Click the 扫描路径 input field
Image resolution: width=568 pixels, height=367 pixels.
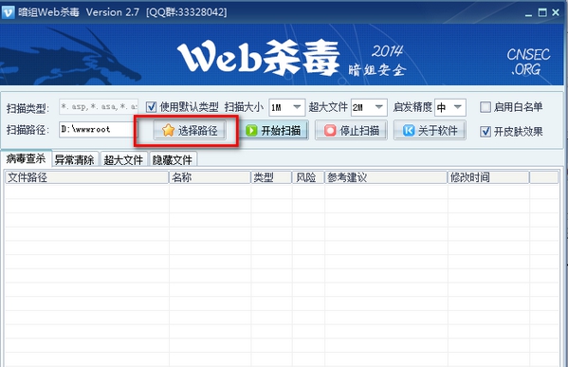98,129
